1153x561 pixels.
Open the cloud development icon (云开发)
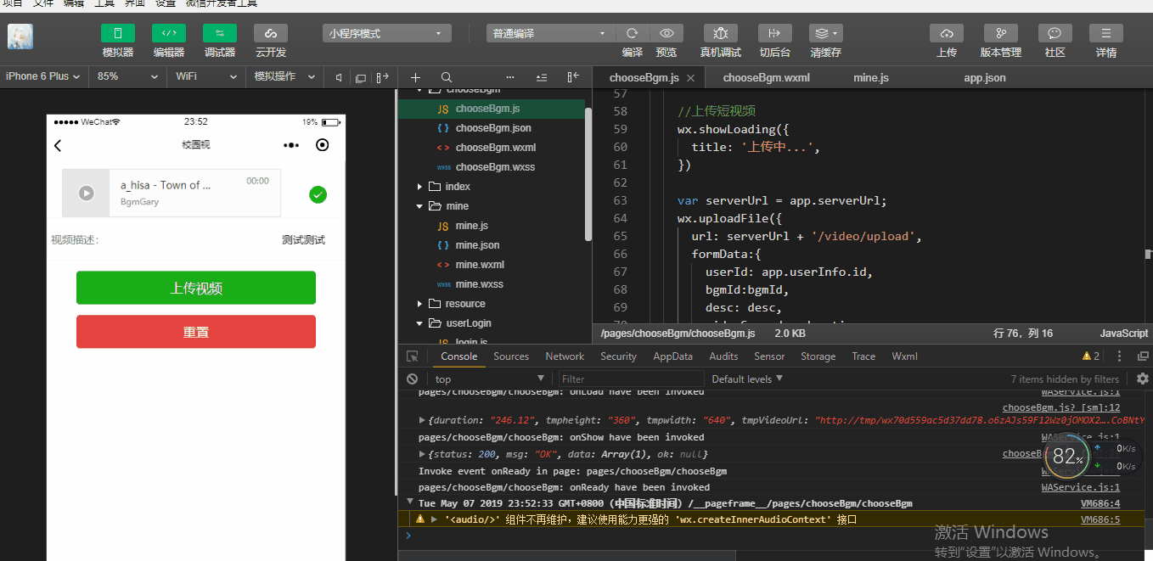pyautogui.click(x=271, y=33)
